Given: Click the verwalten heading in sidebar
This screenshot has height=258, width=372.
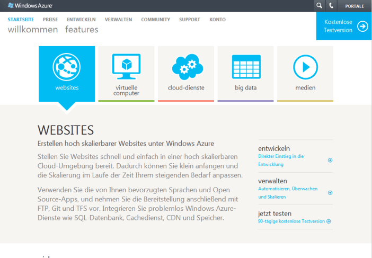Looking at the screenshot, I should [x=272, y=181].
